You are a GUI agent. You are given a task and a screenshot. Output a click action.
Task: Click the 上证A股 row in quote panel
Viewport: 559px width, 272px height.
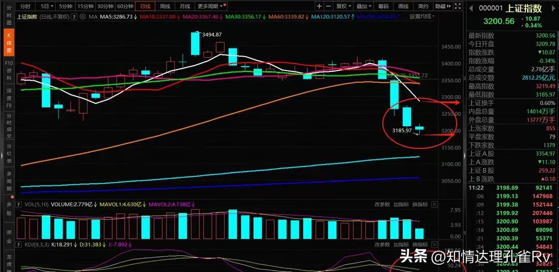click(511, 154)
